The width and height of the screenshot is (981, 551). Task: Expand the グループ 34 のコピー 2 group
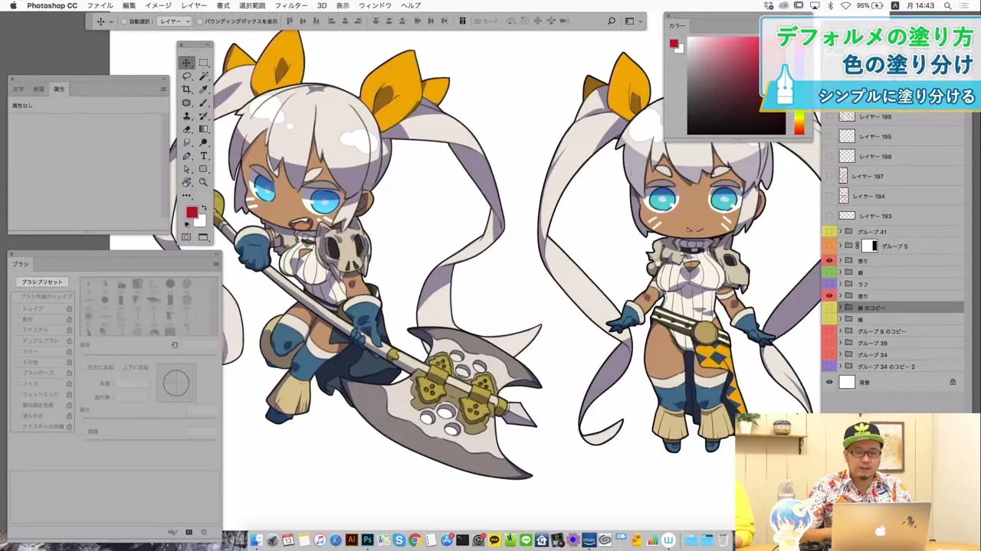coord(842,366)
